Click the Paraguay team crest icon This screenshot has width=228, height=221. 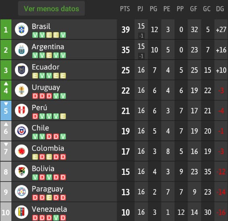tap(21, 192)
